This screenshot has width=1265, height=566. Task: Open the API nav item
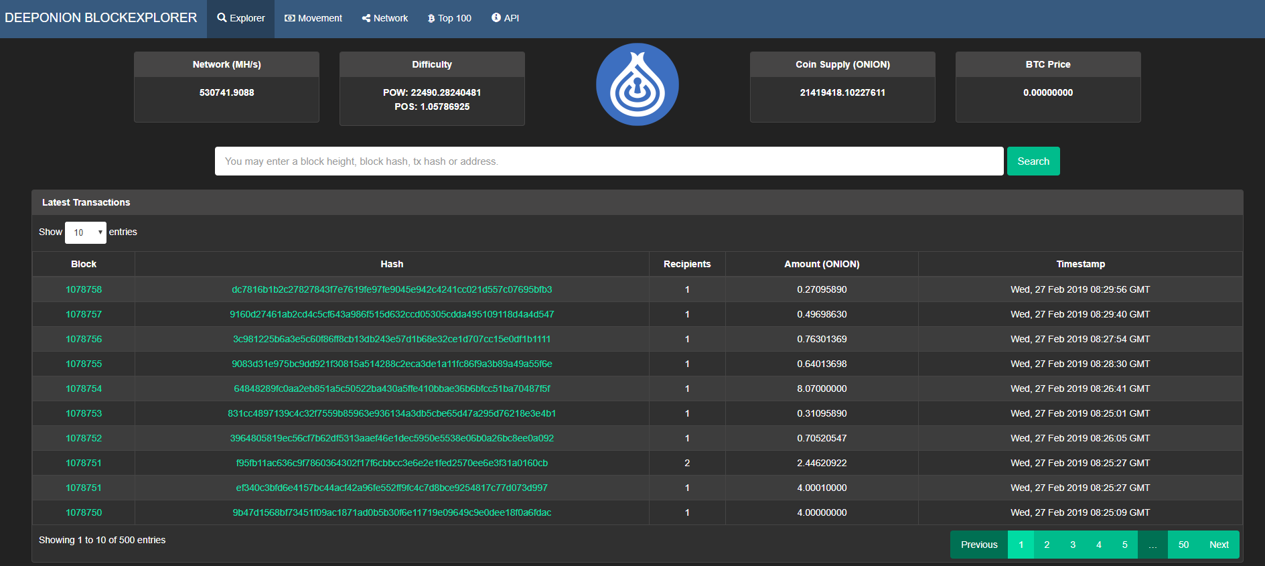[x=506, y=18]
